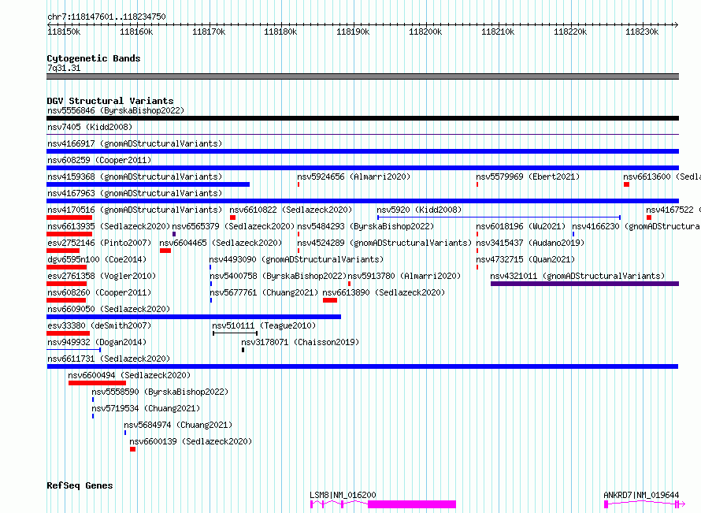The height and width of the screenshot is (513, 701).
Task: Click nsv4732715 (Quan2021) label
Action: click(x=525, y=259)
